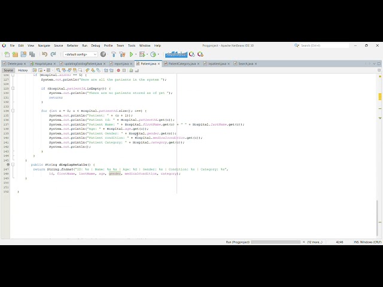The width and height of the screenshot is (383, 287).
Task: Collapse displayDetails method fold at line 146
Action: coord(13,164)
